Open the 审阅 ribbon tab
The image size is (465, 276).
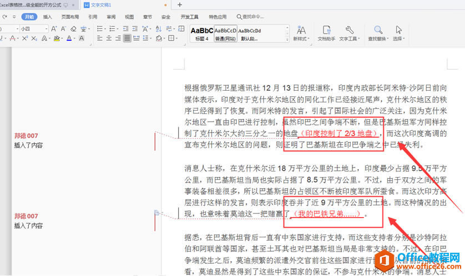[111, 17]
